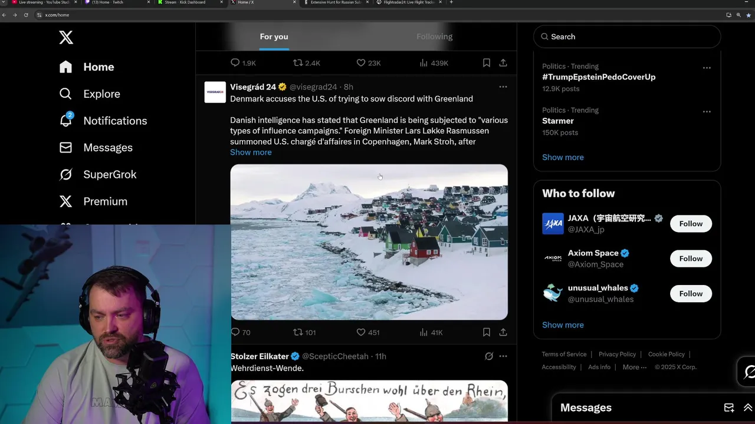Open a new browser tab with plus
755x424 pixels.
(451, 2)
